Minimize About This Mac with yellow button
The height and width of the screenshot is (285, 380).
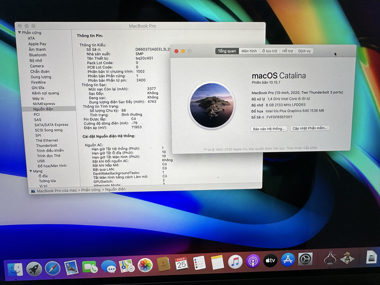point(183,51)
